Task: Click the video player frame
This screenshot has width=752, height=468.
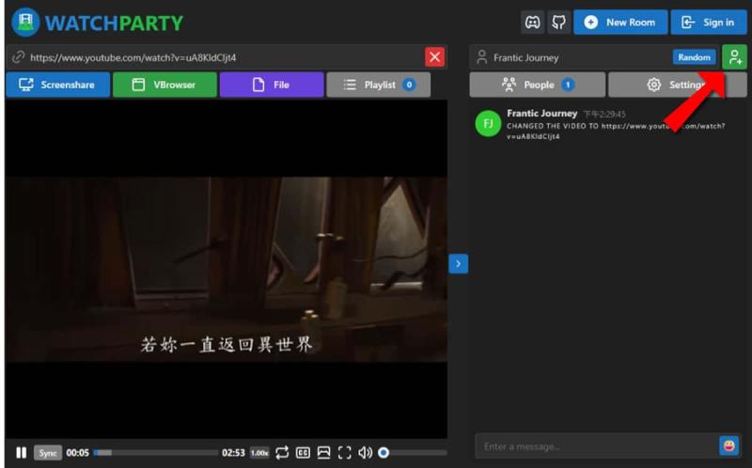Action: coord(227,269)
